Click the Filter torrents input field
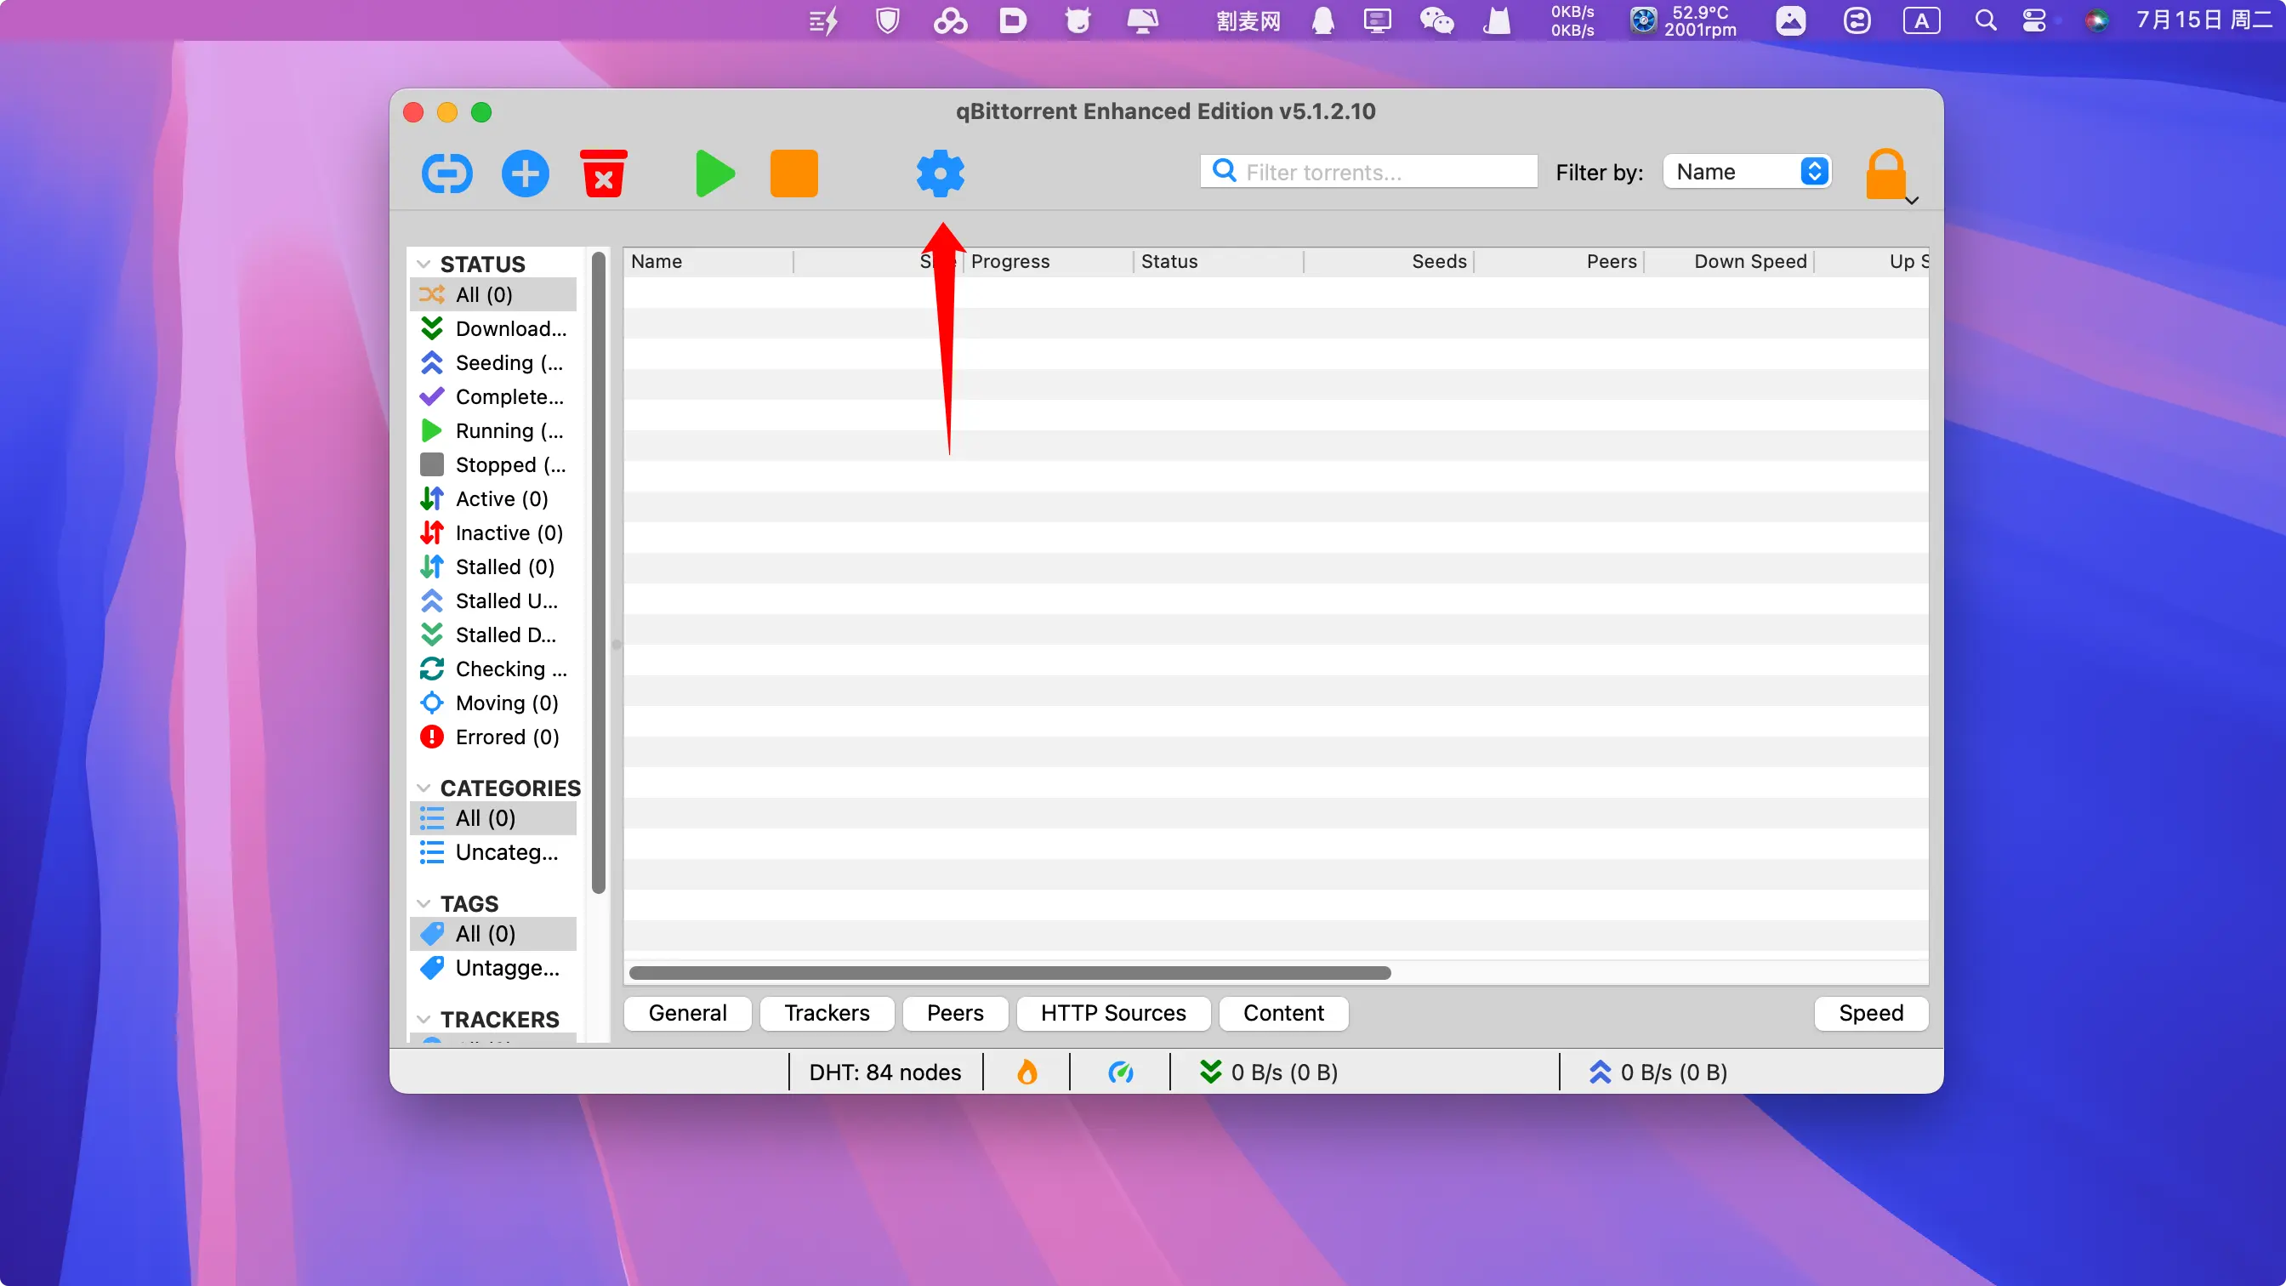Screen dimensions: 2286x1286 pyautogui.click(x=1368, y=171)
